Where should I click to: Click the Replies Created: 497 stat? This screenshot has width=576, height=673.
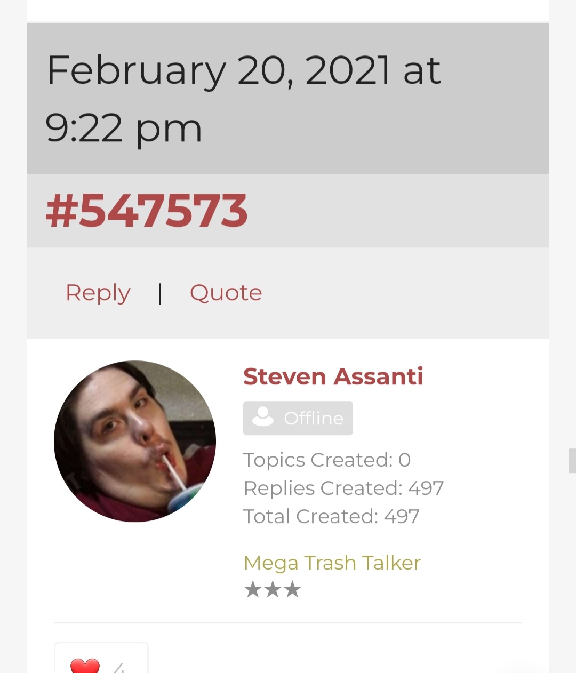[343, 488]
